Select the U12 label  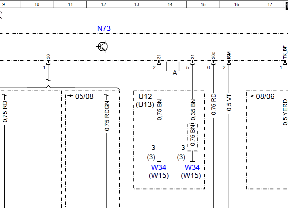[145, 96]
